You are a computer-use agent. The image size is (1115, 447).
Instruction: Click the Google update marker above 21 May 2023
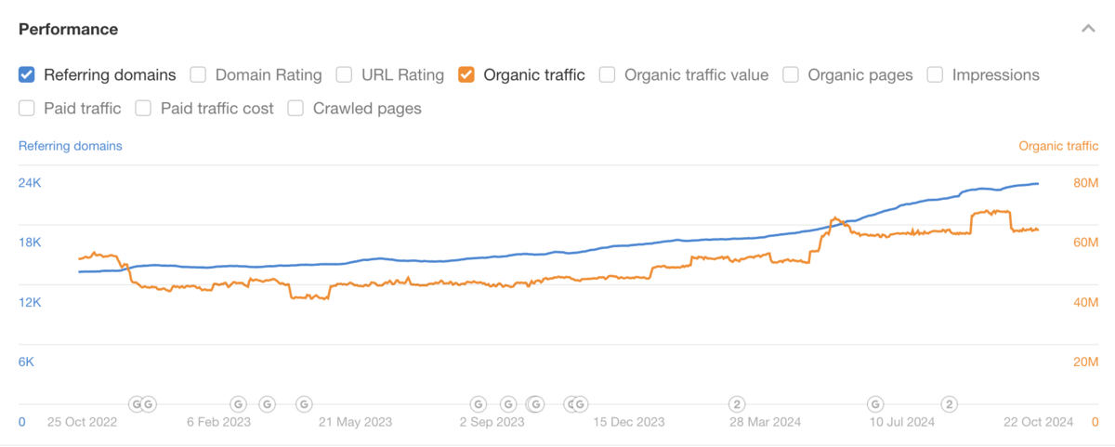click(304, 403)
